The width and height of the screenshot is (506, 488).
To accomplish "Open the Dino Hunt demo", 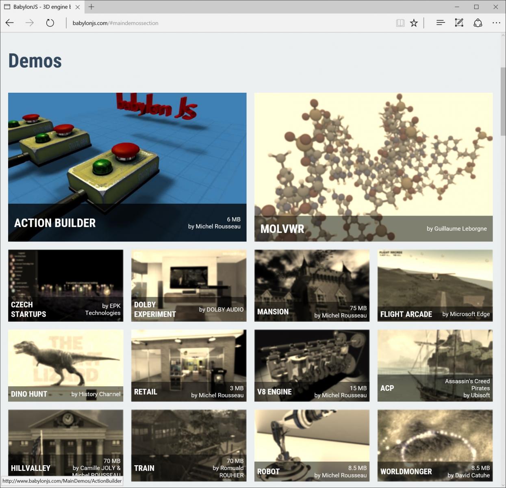I will [x=65, y=366].
